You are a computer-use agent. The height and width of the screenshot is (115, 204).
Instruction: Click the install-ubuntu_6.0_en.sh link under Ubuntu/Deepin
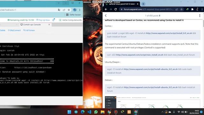(151, 69)
